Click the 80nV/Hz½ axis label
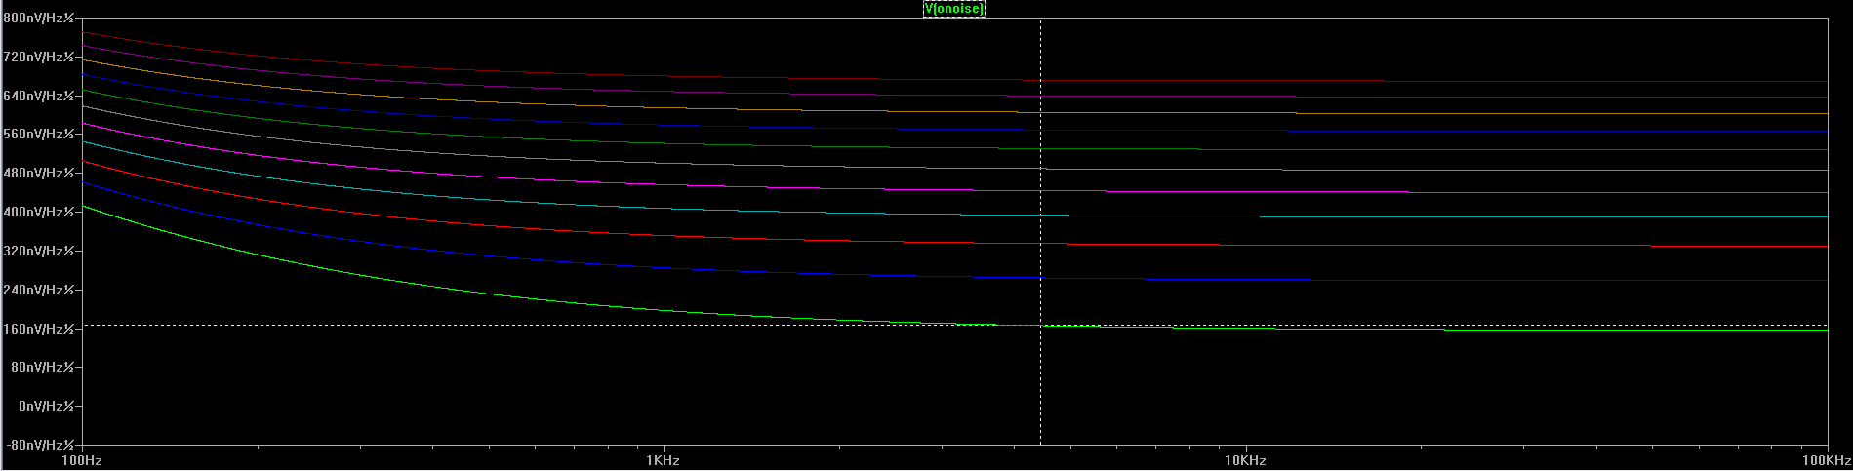This screenshot has height=471, width=1853. [40, 368]
